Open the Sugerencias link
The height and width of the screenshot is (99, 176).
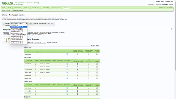(x=167, y=2)
